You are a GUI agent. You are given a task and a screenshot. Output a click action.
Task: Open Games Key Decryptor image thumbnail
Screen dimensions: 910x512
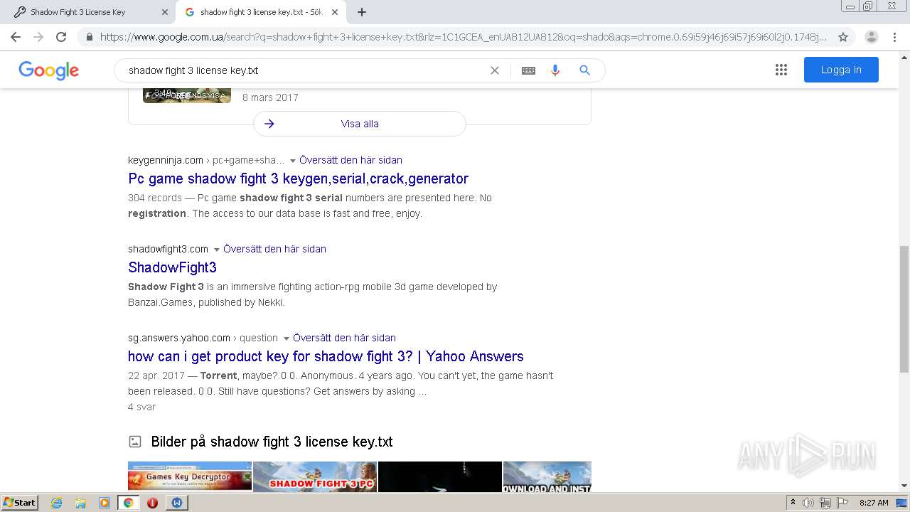coord(190,476)
